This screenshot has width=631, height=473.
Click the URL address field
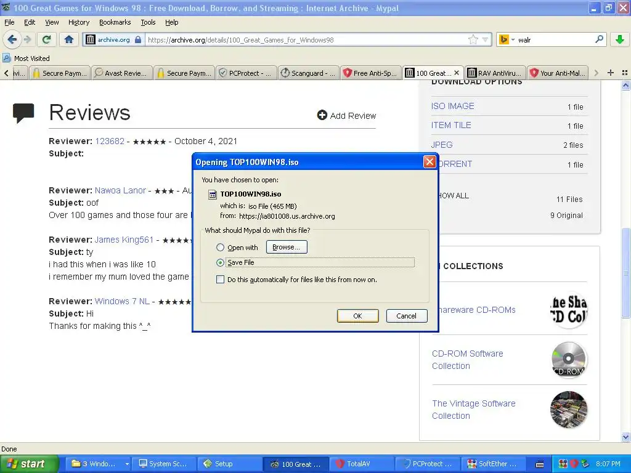pyautogui.click(x=306, y=39)
